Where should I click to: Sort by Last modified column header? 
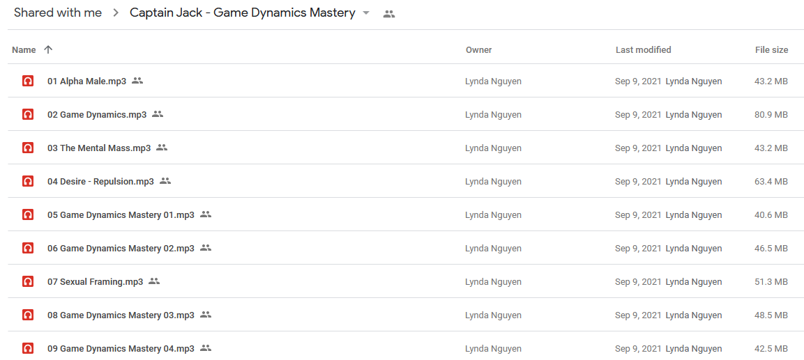point(643,49)
